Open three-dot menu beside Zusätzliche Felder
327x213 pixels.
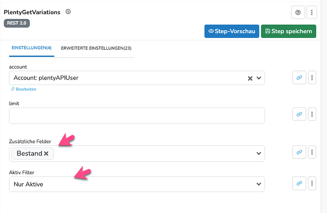click(x=312, y=152)
